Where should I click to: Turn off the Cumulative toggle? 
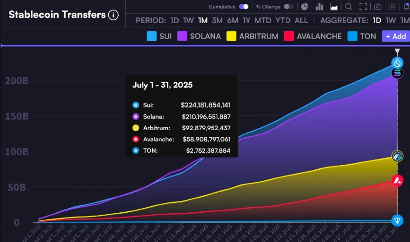[x=244, y=6]
